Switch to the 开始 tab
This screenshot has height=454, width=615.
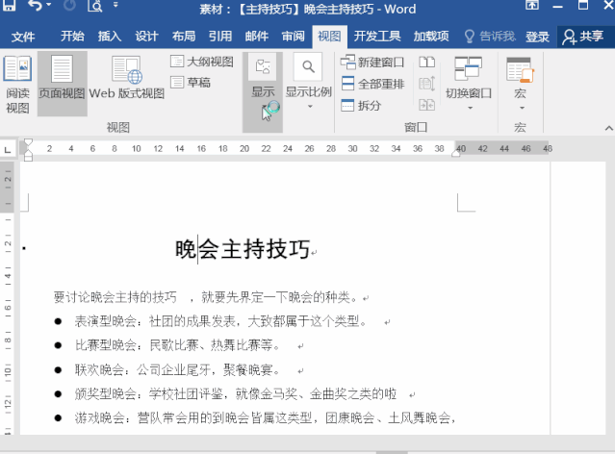point(72,37)
